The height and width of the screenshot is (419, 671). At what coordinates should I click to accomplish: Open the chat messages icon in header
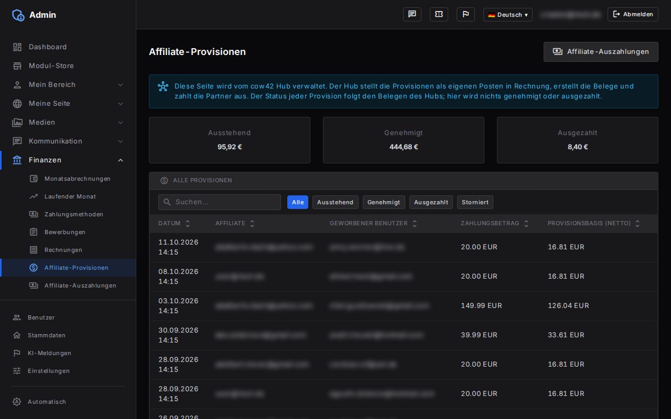click(x=412, y=15)
